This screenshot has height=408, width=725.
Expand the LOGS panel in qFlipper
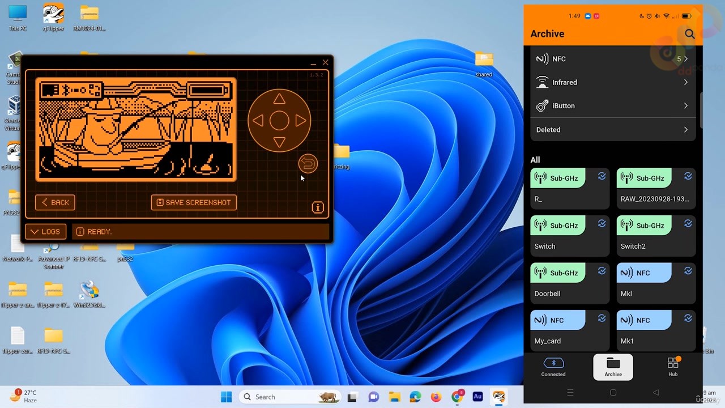(45, 231)
